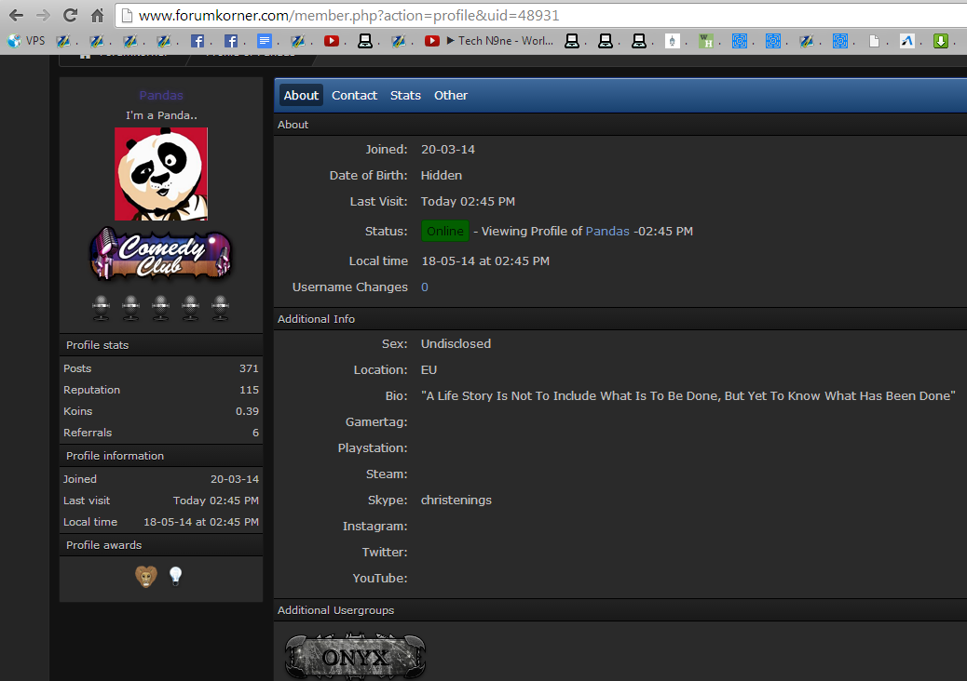Click the Bio quote text
The height and width of the screenshot is (681, 967).
[x=688, y=396]
